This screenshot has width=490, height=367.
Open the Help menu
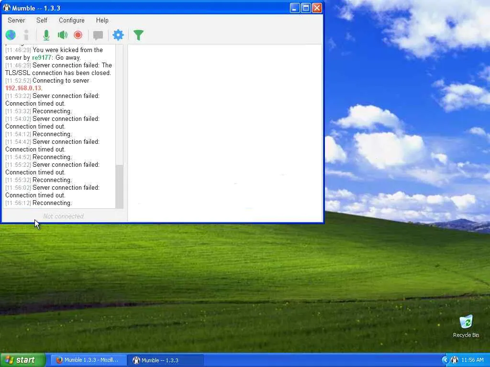[102, 20]
